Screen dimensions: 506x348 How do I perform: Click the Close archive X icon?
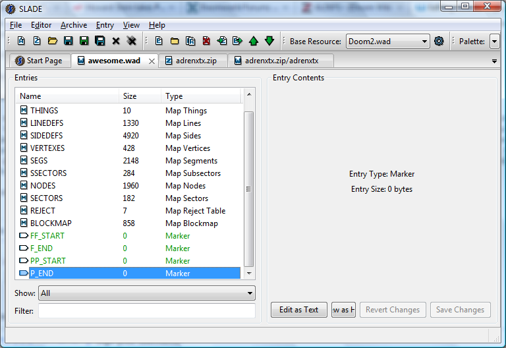(x=116, y=41)
